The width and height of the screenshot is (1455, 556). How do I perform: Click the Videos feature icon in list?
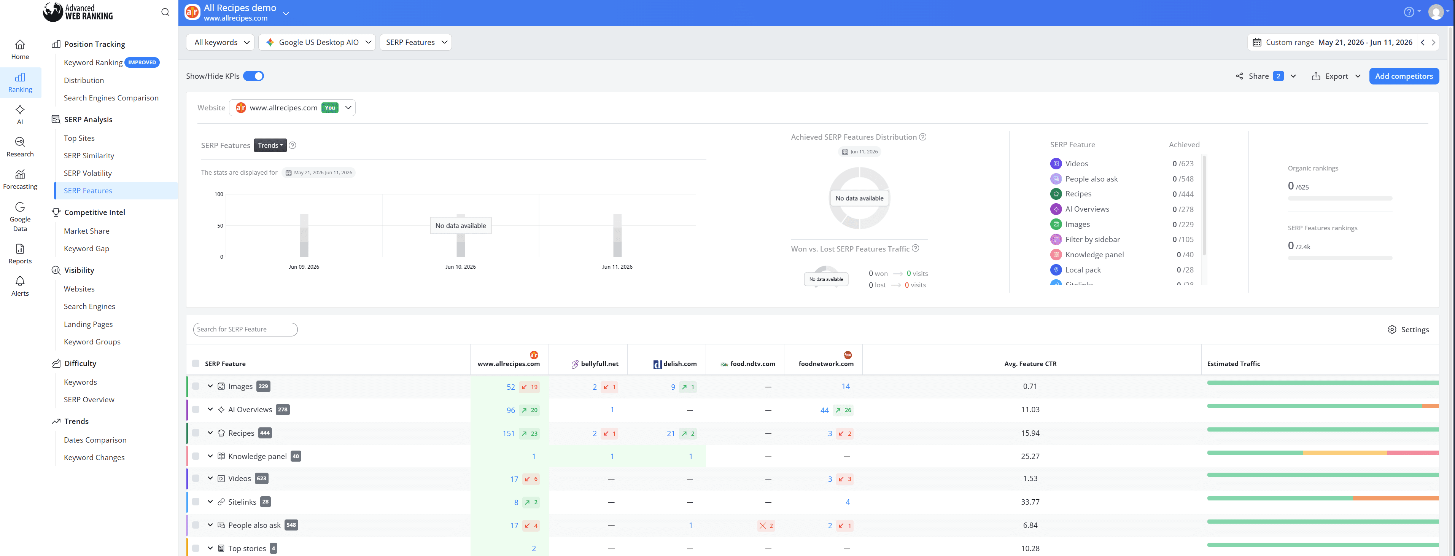pyautogui.click(x=1056, y=163)
